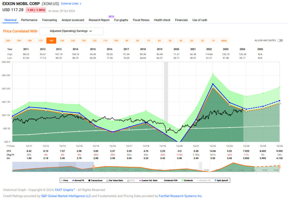This screenshot has height=200, width=288.
Task: Click the 4.13E dividend estimate
Action: [x=279, y=158]
